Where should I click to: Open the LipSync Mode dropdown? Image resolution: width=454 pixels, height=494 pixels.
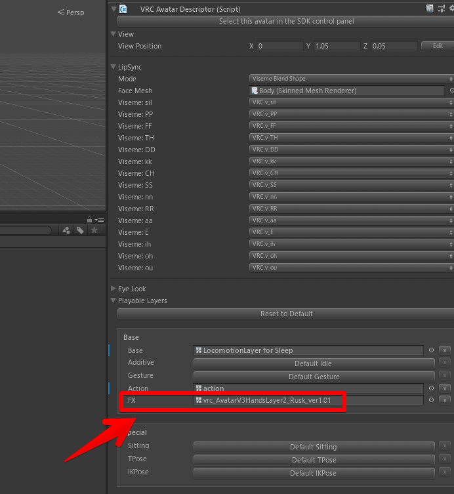click(351, 79)
